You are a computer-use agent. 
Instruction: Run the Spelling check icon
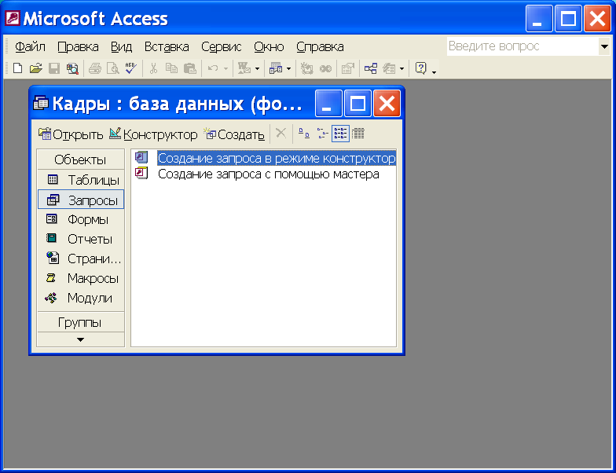click(x=130, y=69)
